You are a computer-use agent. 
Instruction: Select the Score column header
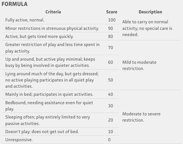[x=112, y=12]
